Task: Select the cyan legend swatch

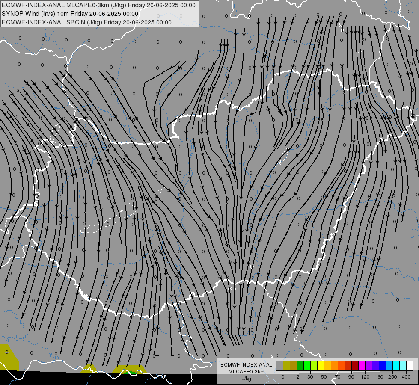Action: point(396,366)
